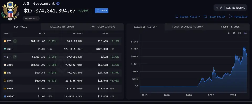Viewport: 252px width, 104px height.
Task: Open the Profit & Loss tab
Action: point(230,27)
